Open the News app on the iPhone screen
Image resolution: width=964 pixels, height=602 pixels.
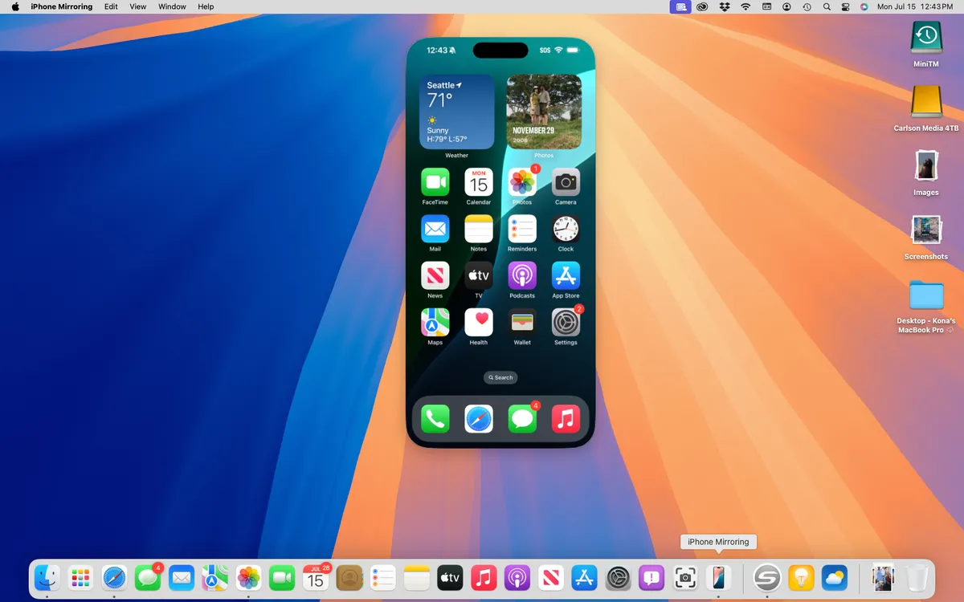click(435, 275)
